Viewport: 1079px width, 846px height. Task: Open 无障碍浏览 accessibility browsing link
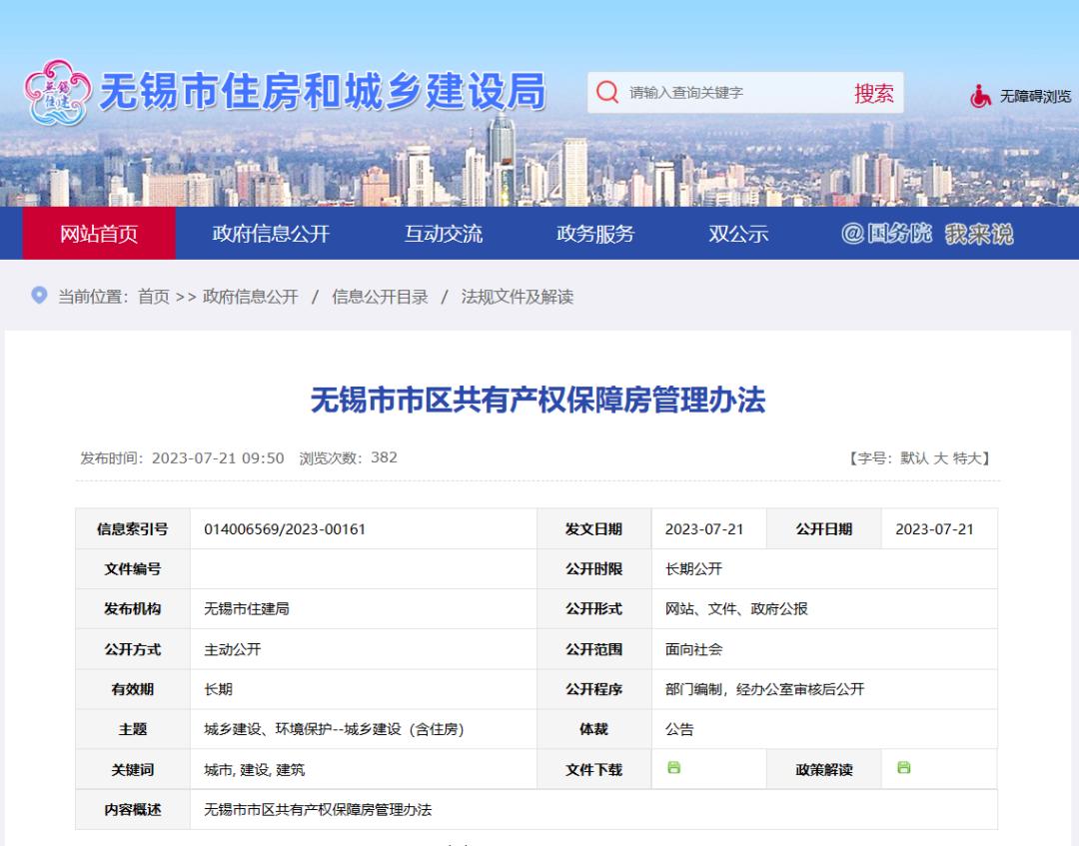pos(1035,96)
